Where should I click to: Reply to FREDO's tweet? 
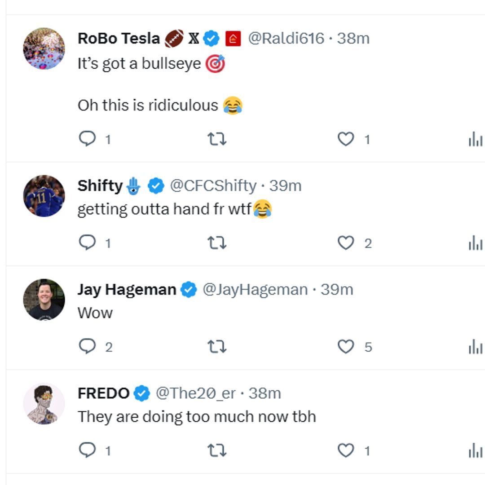coord(87,450)
